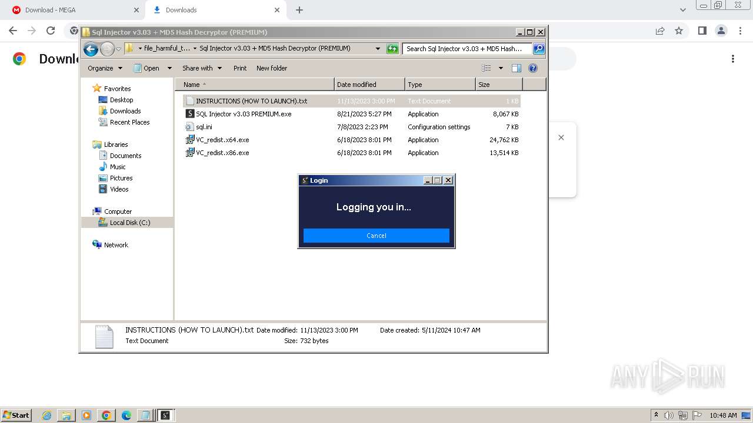Image resolution: width=753 pixels, height=423 pixels.
Task: Click New folder in Explorer toolbar
Action: (x=272, y=68)
